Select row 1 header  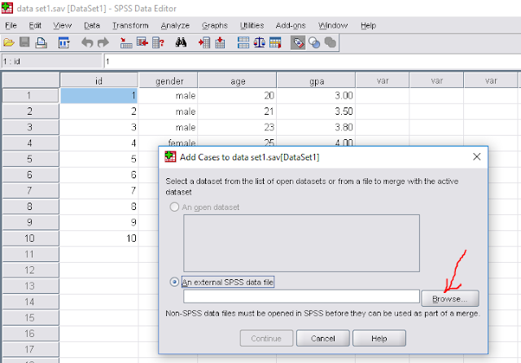click(x=31, y=96)
